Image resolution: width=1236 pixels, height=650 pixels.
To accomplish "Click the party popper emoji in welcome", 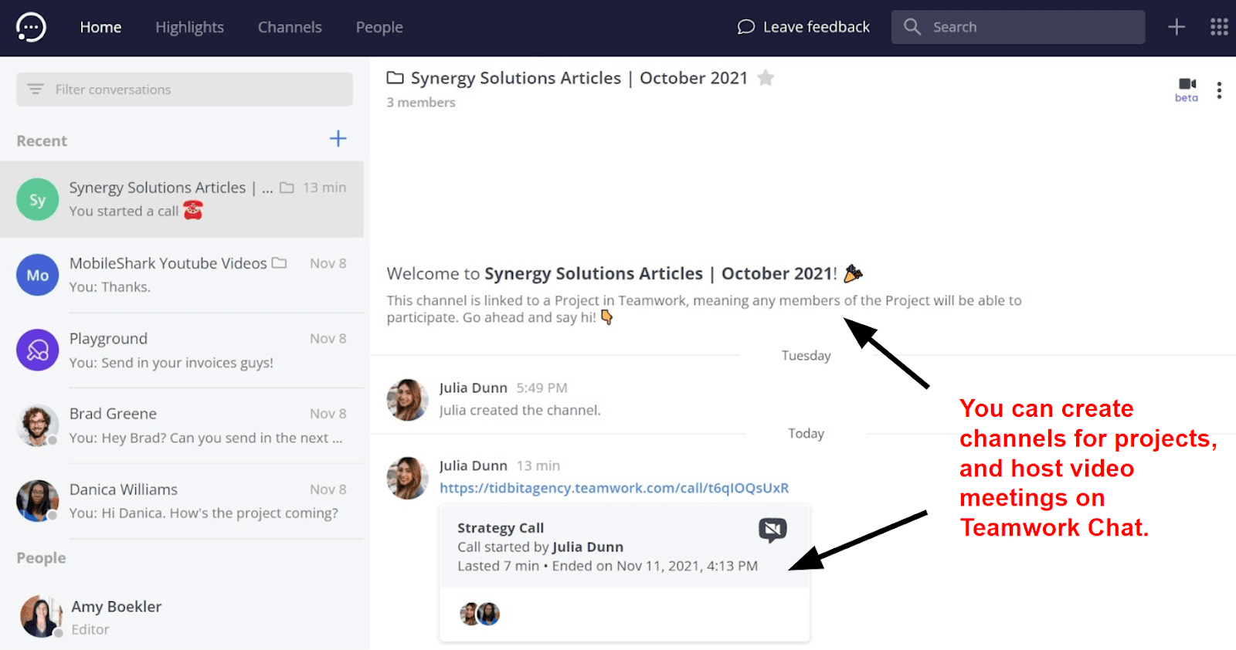I will click(853, 273).
